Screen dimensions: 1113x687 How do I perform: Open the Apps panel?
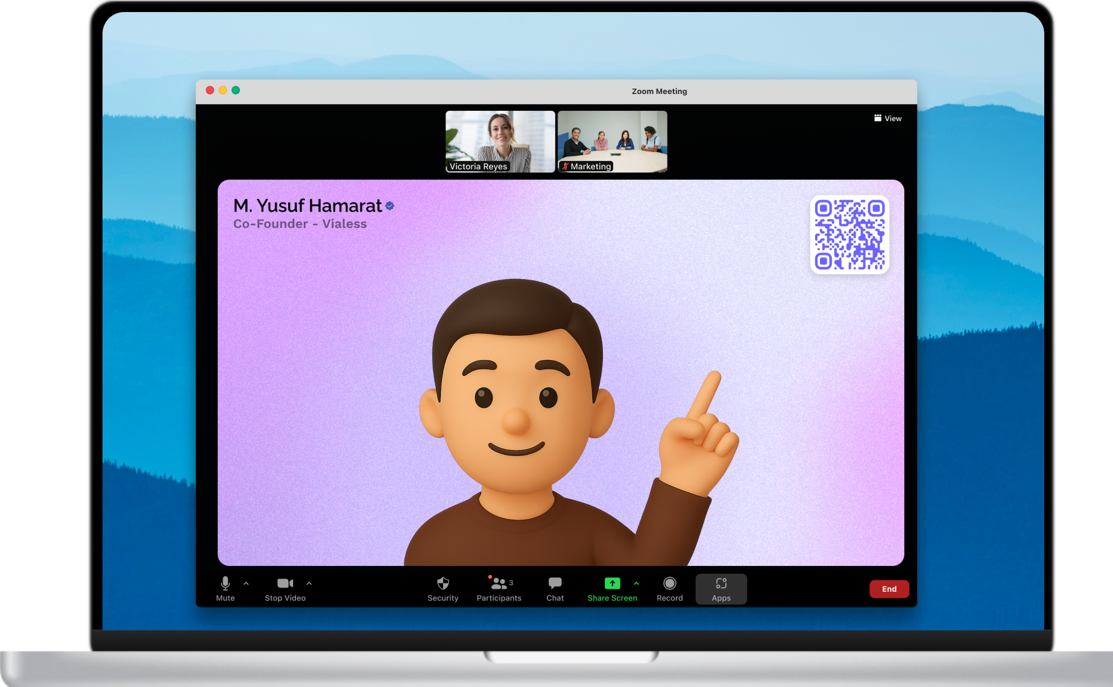(x=721, y=589)
